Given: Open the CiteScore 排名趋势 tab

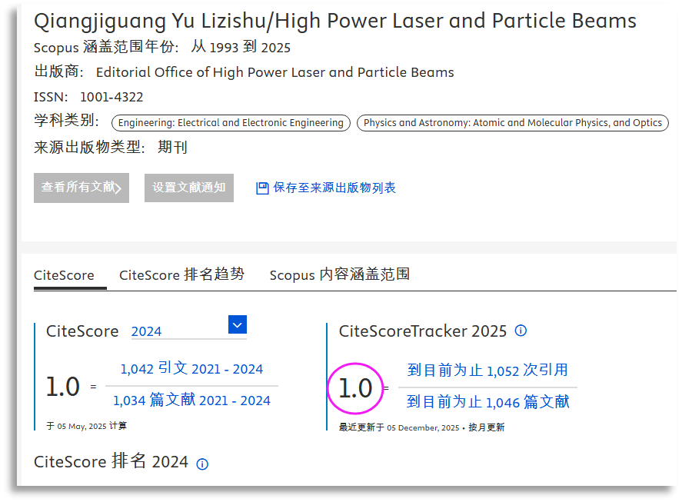Looking at the screenshot, I should click(181, 275).
